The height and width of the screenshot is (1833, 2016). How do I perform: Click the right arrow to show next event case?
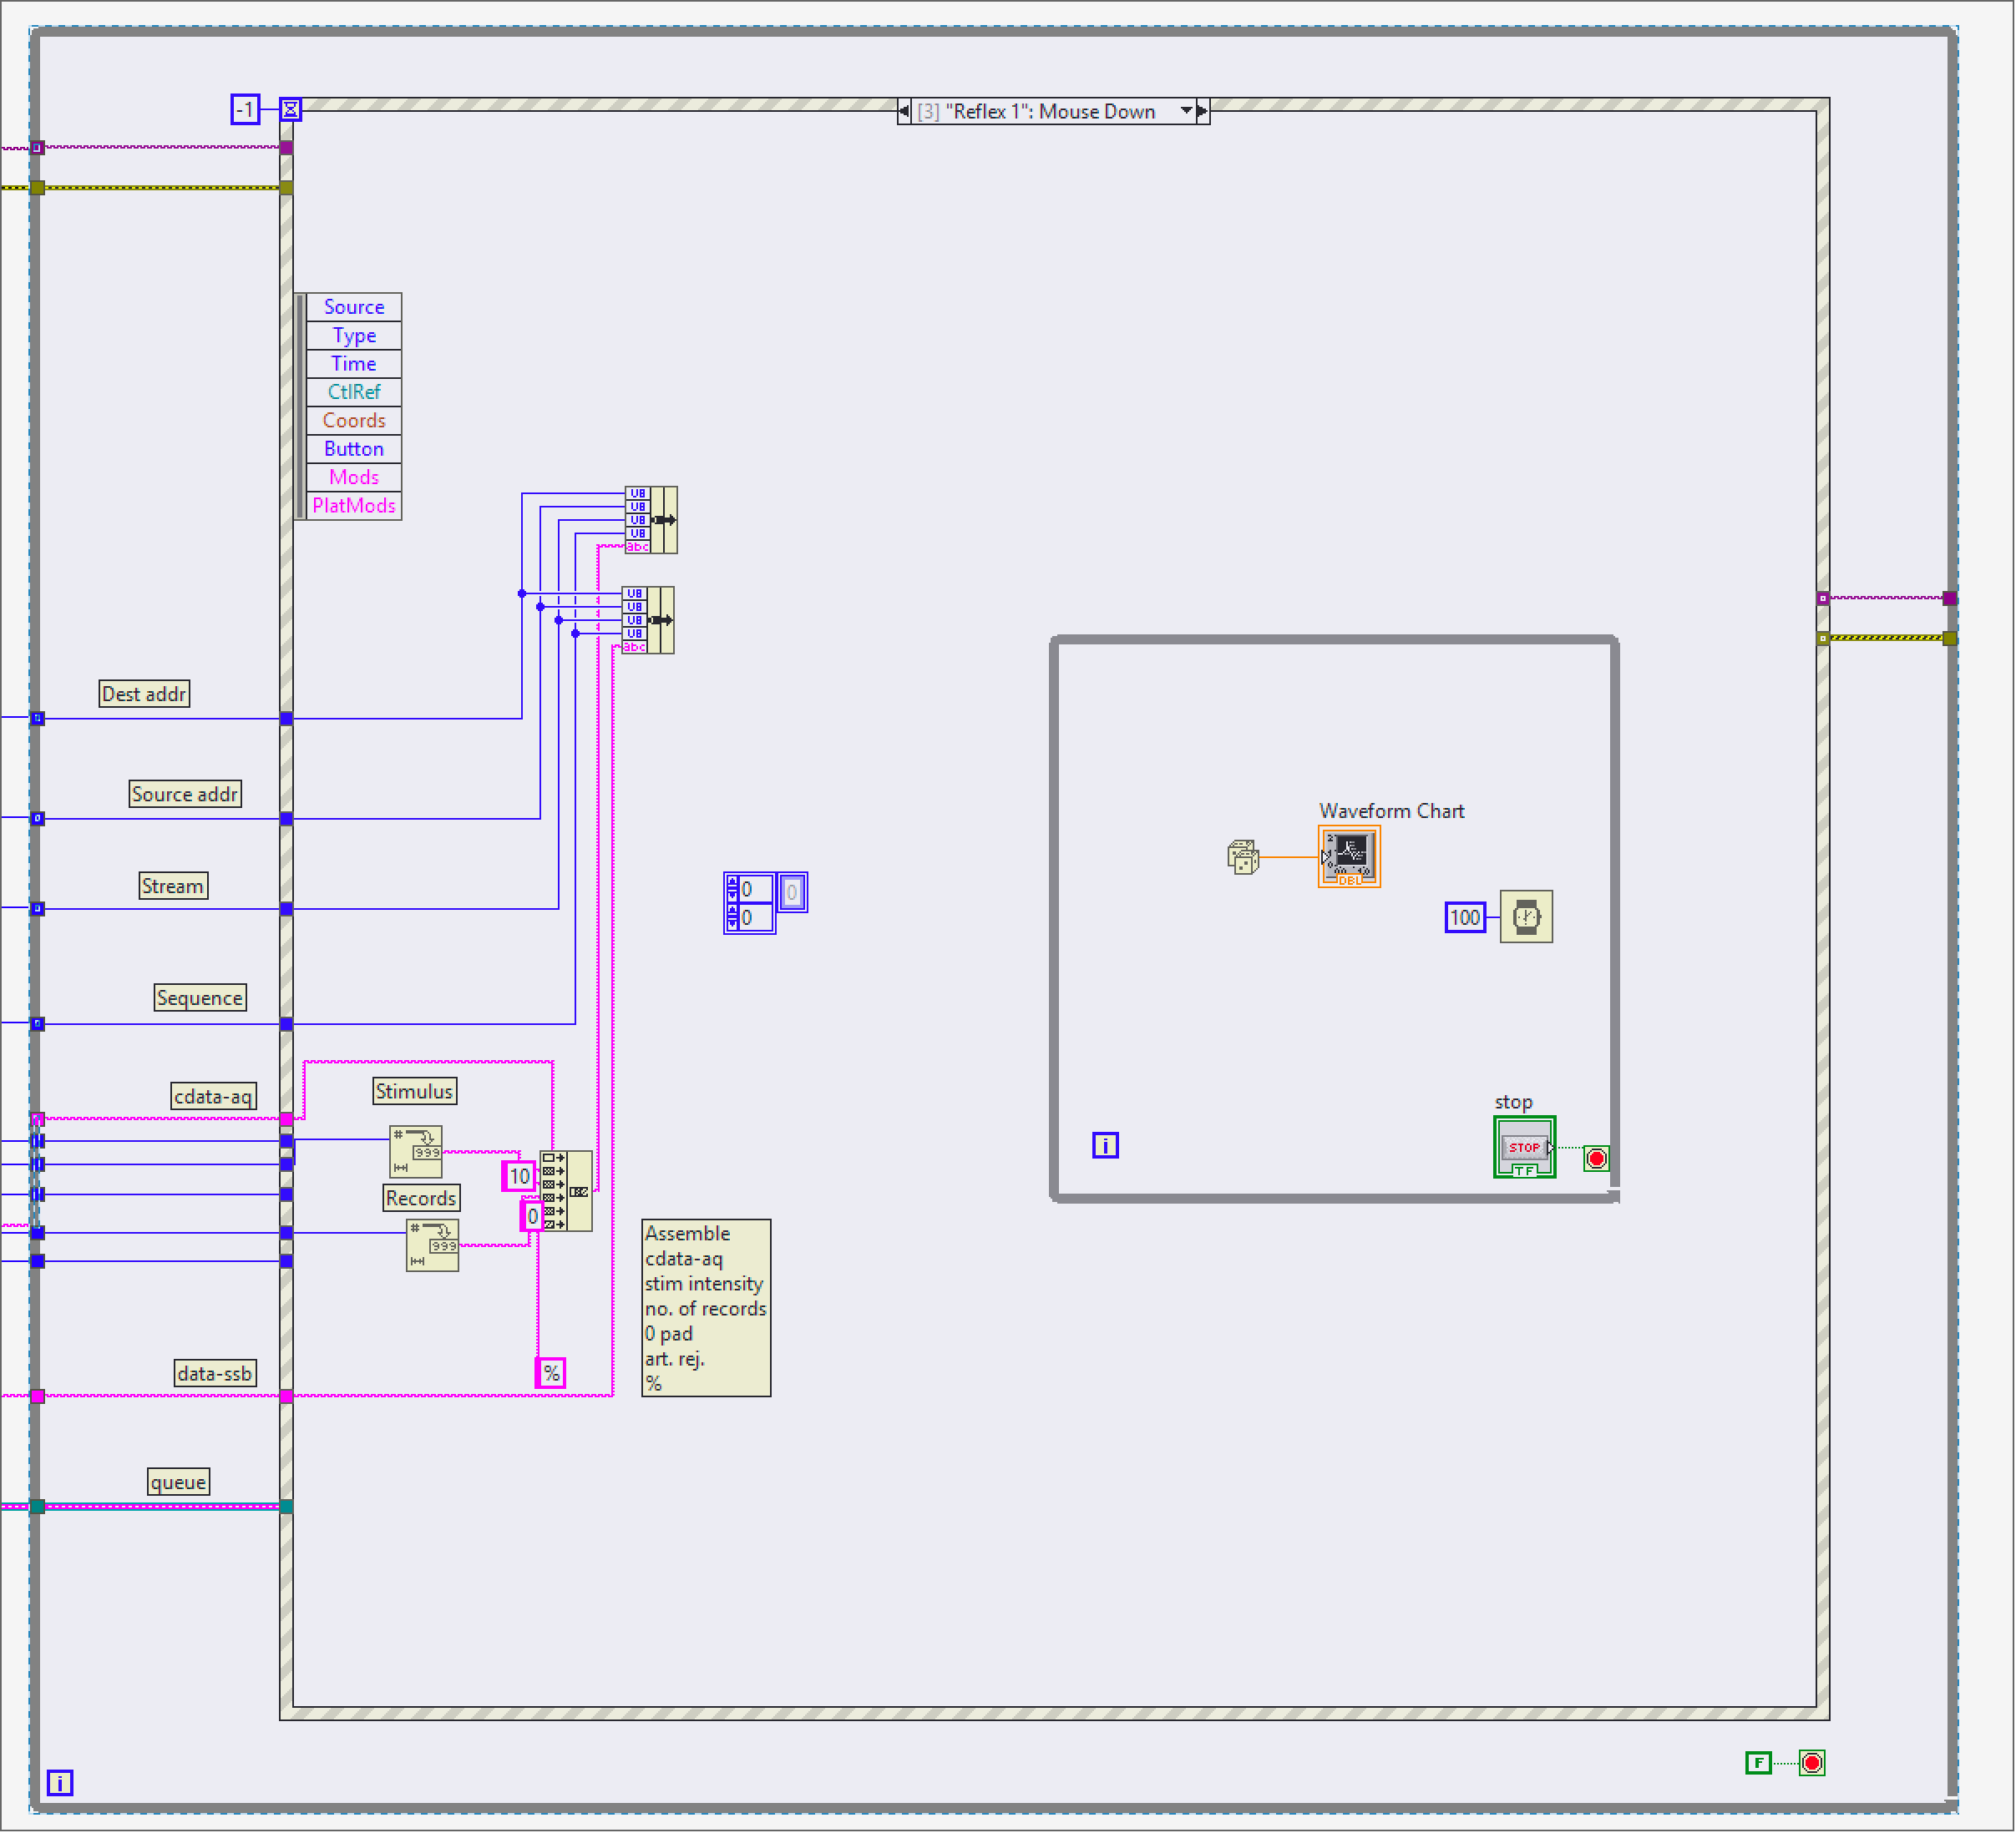click(1203, 111)
